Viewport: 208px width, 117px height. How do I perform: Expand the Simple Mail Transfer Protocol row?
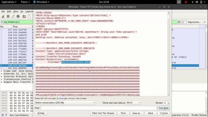(2, 82)
